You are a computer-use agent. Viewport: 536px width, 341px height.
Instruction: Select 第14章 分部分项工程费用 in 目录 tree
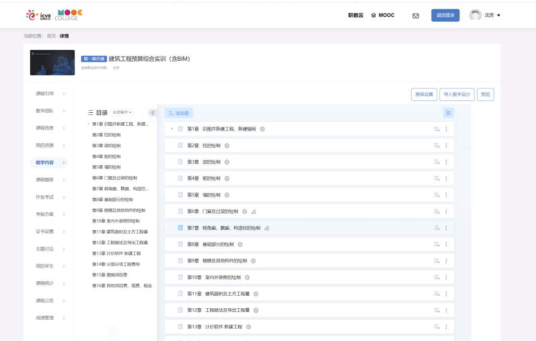[x=116, y=264]
